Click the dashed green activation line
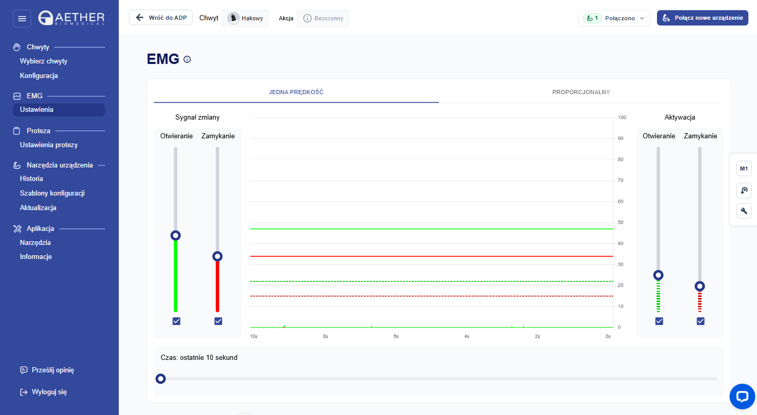Screen dimensions: 757x415 (x=431, y=281)
